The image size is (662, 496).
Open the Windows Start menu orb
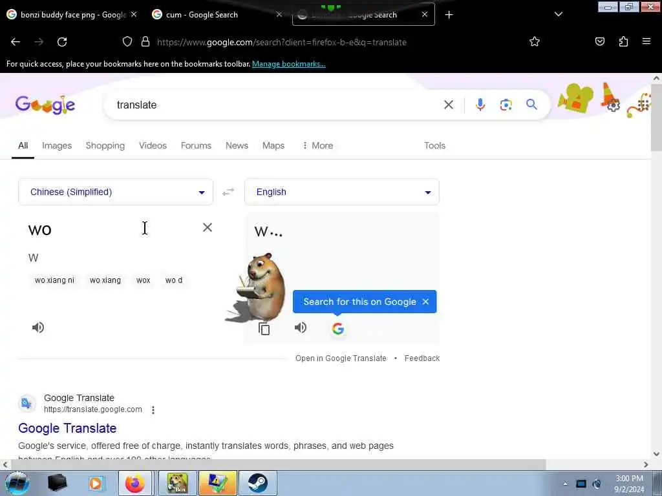pos(17,483)
